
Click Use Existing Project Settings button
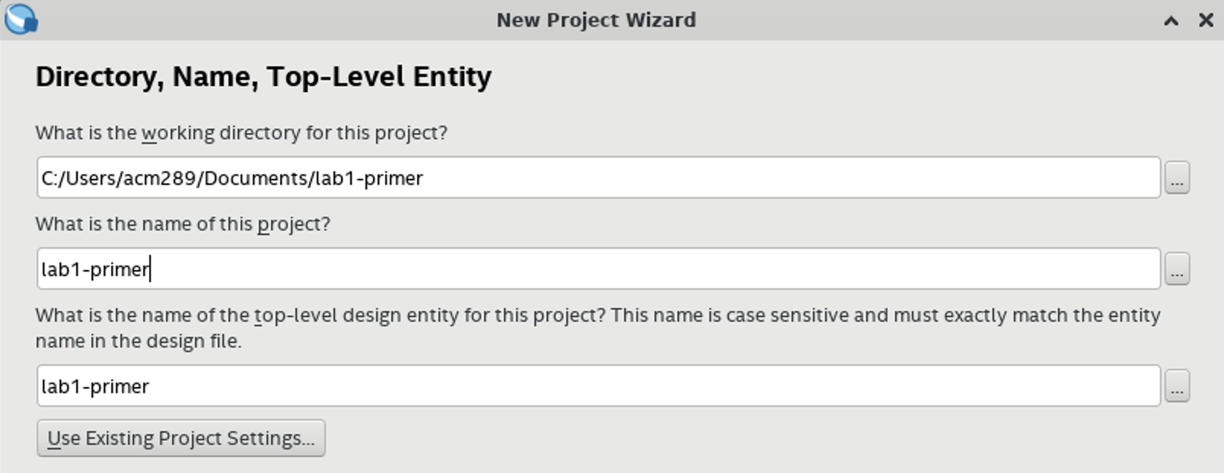181,438
